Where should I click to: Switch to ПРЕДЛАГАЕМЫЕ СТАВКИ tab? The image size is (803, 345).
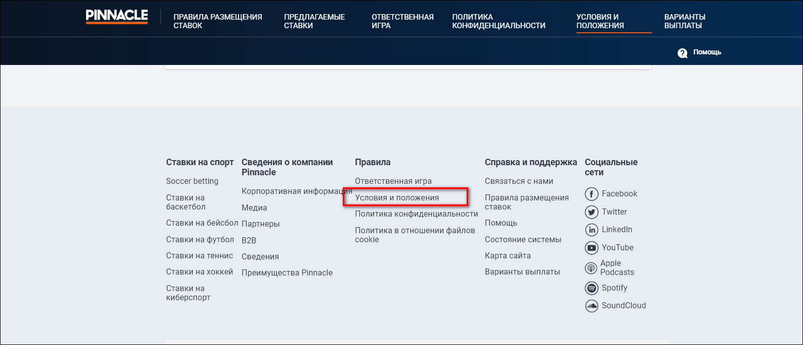314,21
